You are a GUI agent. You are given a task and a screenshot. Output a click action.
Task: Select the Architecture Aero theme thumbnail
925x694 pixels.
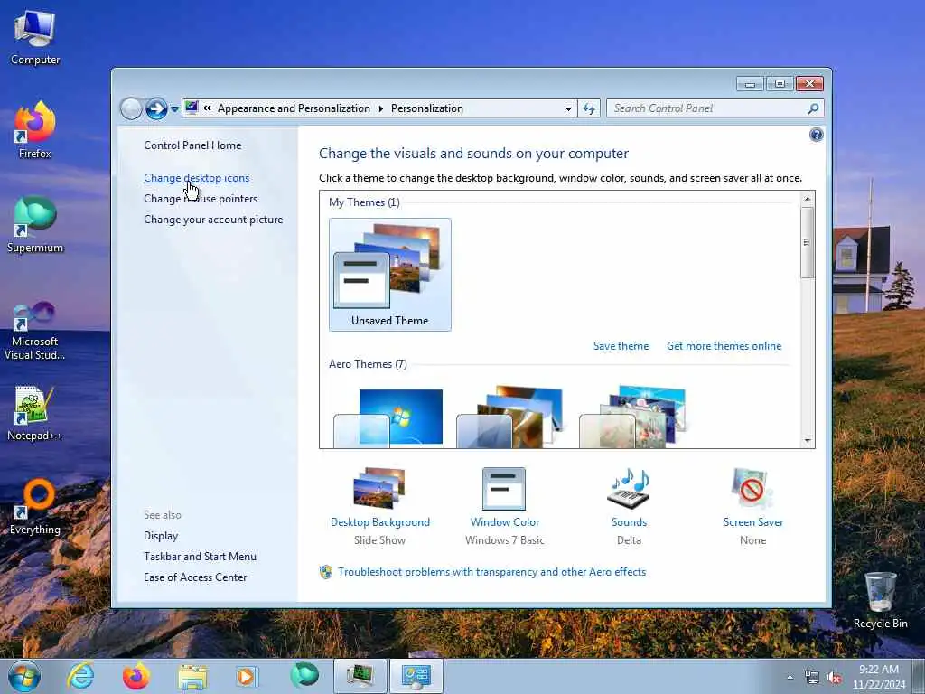click(x=511, y=417)
